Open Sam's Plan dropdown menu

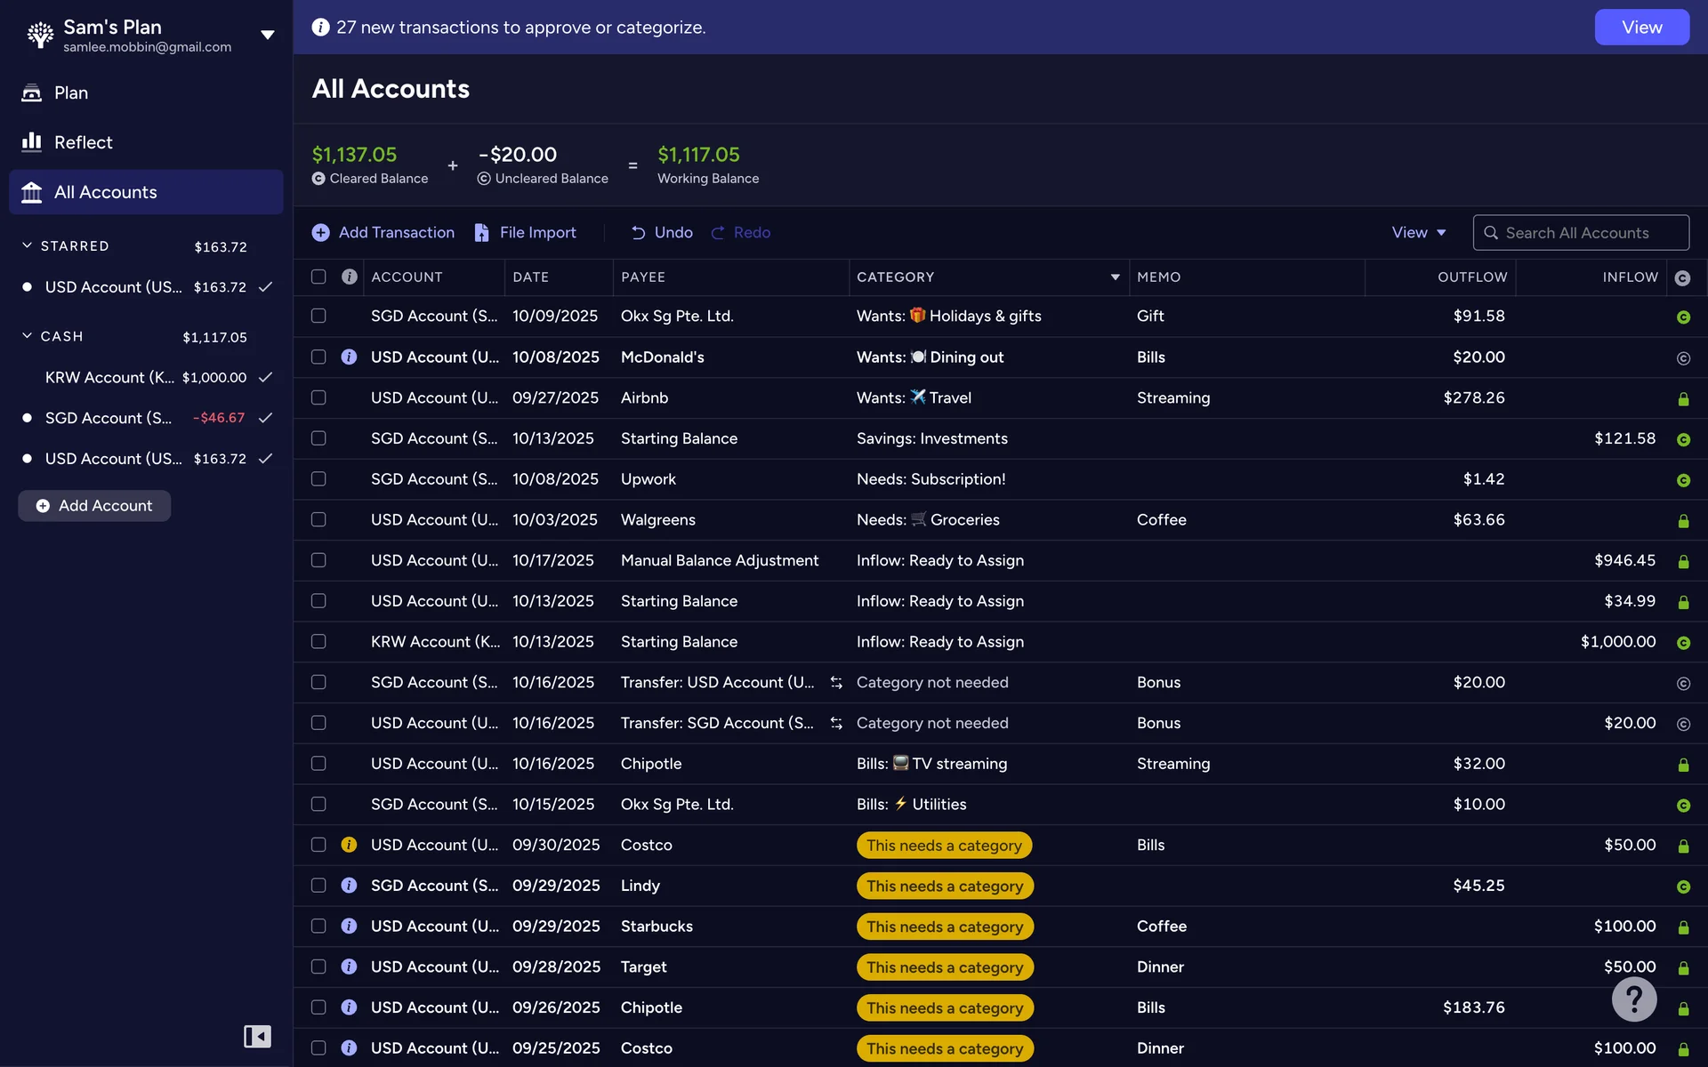(x=267, y=35)
